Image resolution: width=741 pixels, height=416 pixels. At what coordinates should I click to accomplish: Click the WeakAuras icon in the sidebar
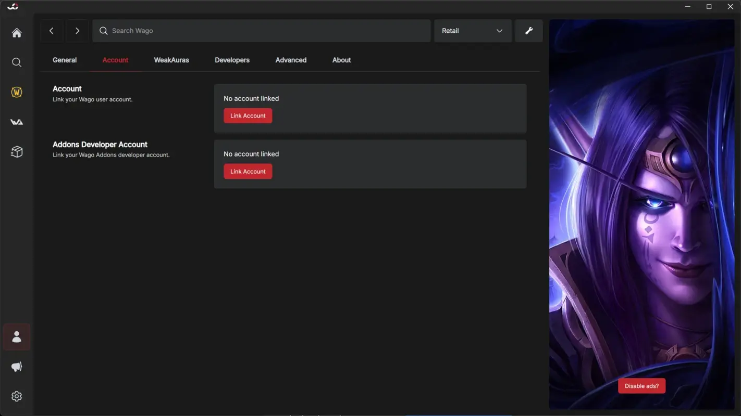click(x=16, y=122)
